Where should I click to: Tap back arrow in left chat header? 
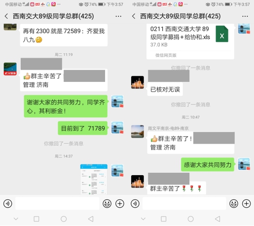(x=6, y=16)
